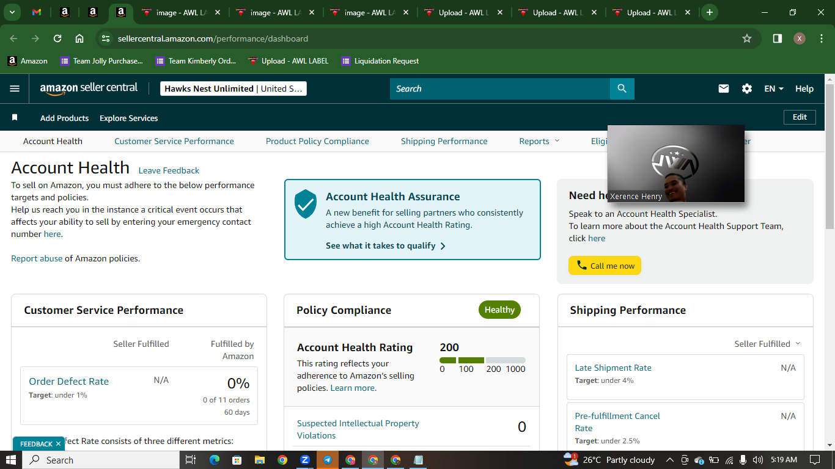835x469 pixels.
Task: Open the Help link in the header
Action: tap(804, 89)
